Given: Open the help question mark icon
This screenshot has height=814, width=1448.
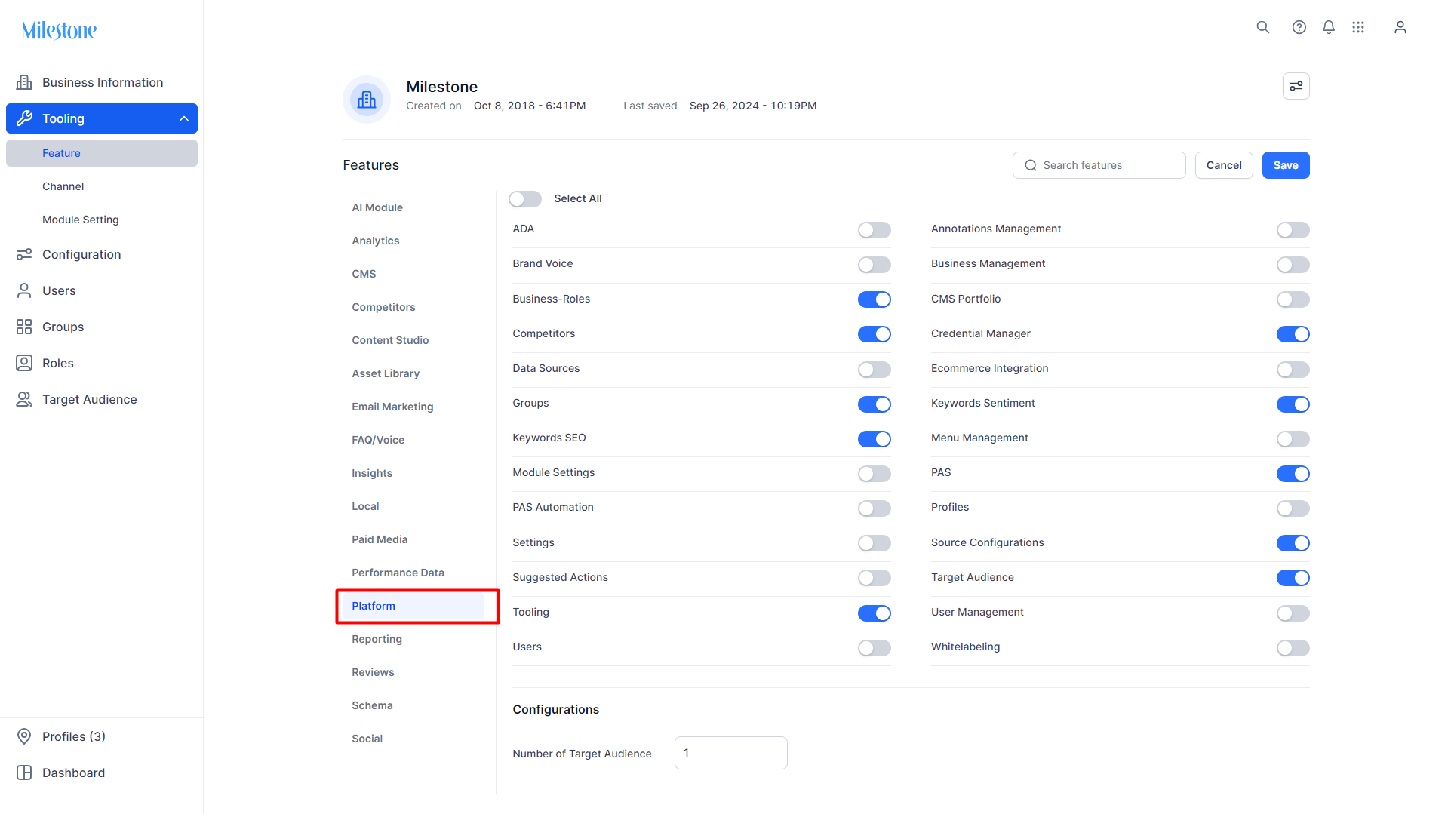Looking at the screenshot, I should pyautogui.click(x=1299, y=27).
